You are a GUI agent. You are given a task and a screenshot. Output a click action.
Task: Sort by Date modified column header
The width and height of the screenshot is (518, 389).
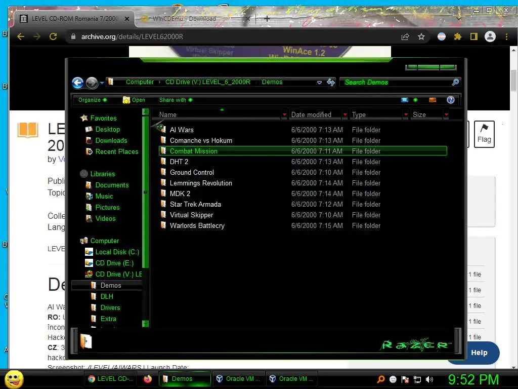click(316, 114)
